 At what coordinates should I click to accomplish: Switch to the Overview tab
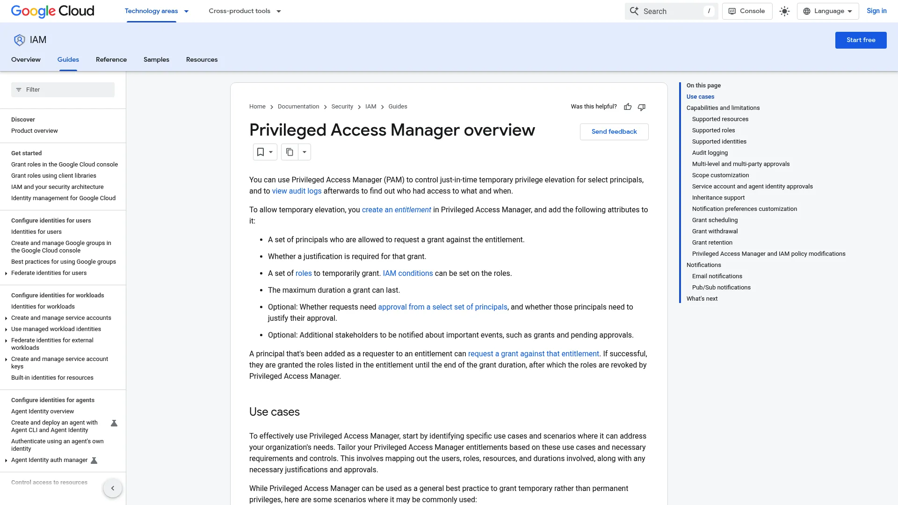coord(26,60)
